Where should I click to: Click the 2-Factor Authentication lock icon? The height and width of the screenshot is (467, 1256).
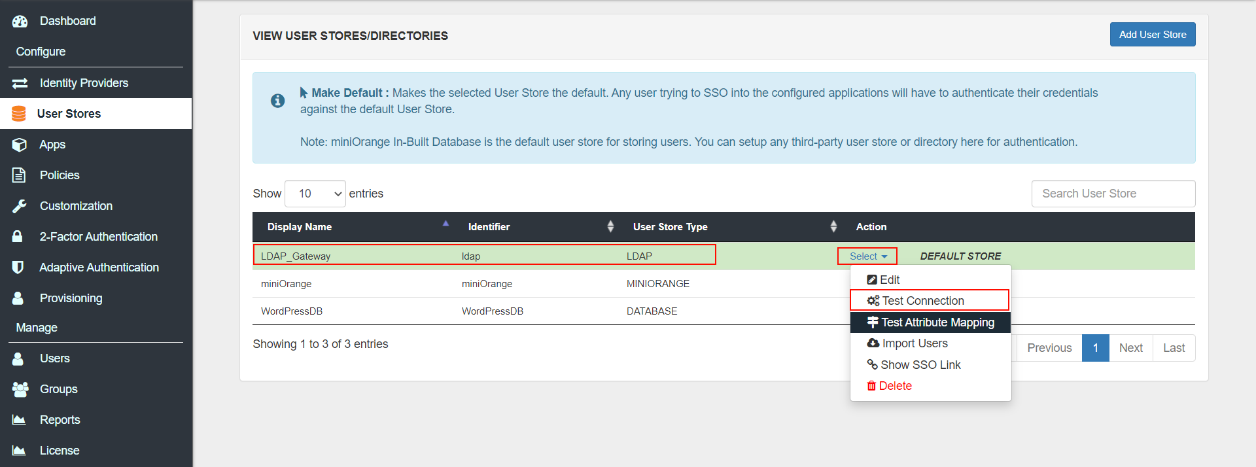(x=18, y=236)
